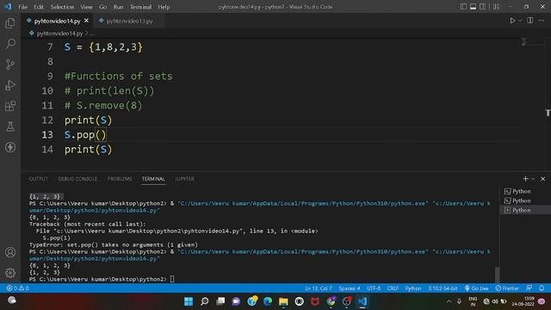The height and width of the screenshot is (310, 551).
Task: Switch to the JUPYTER tab
Action: coord(184,179)
